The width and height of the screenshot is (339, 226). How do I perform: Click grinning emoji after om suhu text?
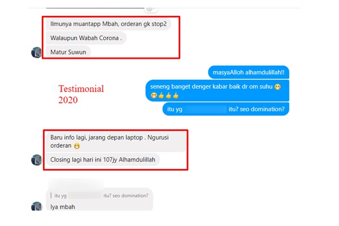(x=277, y=87)
